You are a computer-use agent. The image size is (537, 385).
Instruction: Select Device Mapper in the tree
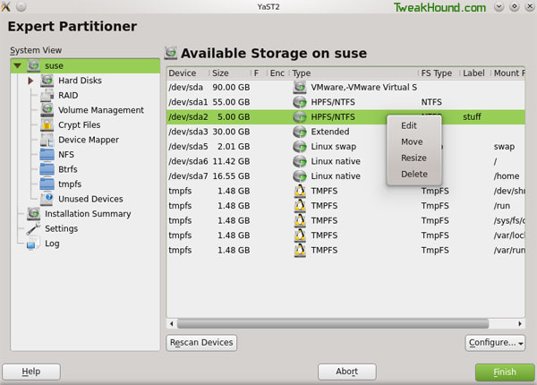click(x=89, y=140)
